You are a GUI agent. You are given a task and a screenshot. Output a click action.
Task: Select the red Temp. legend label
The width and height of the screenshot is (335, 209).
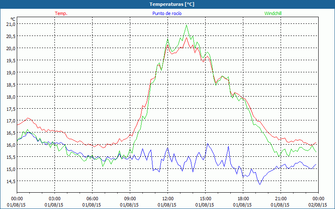pos(61,13)
